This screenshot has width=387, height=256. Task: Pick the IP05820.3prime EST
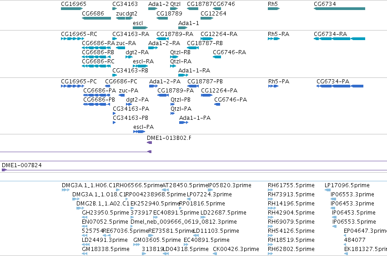(x=210, y=190)
